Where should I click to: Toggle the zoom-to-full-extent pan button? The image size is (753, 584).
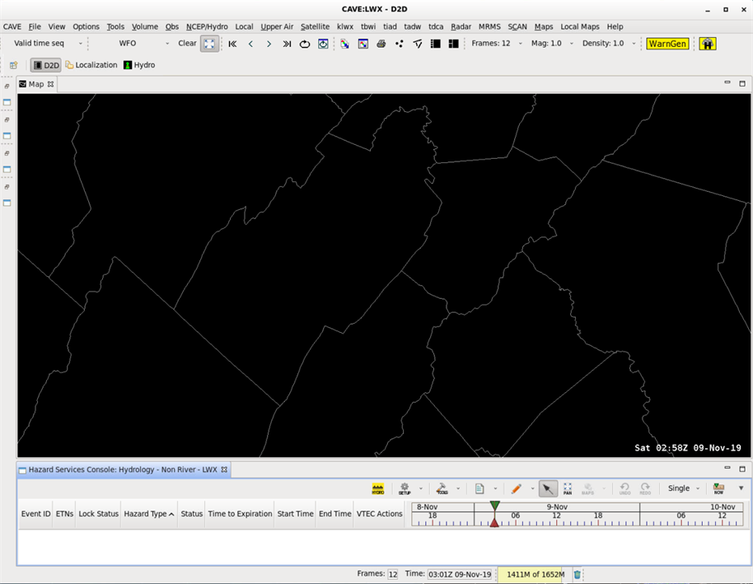pos(209,44)
